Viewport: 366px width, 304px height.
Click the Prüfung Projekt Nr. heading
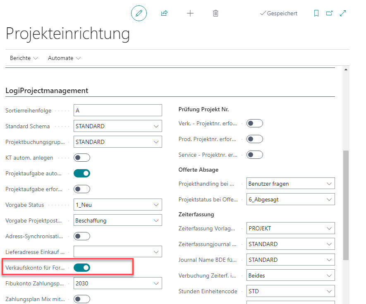click(203, 110)
